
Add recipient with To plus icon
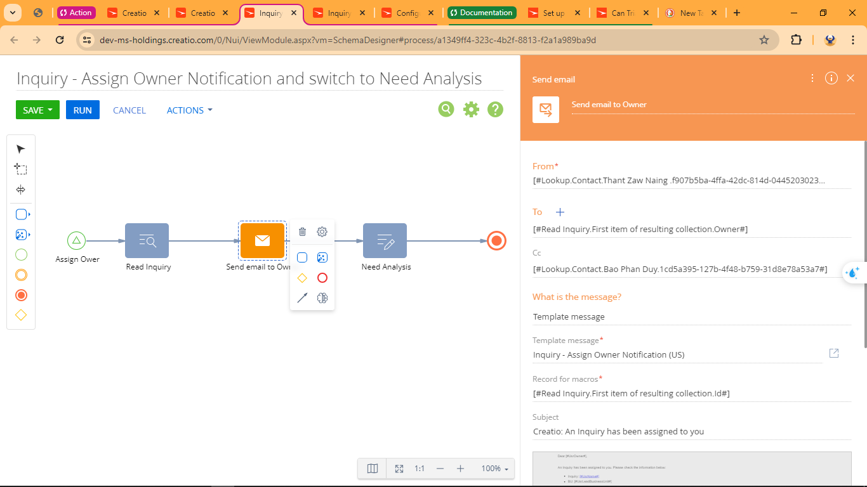pyautogui.click(x=560, y=212)
